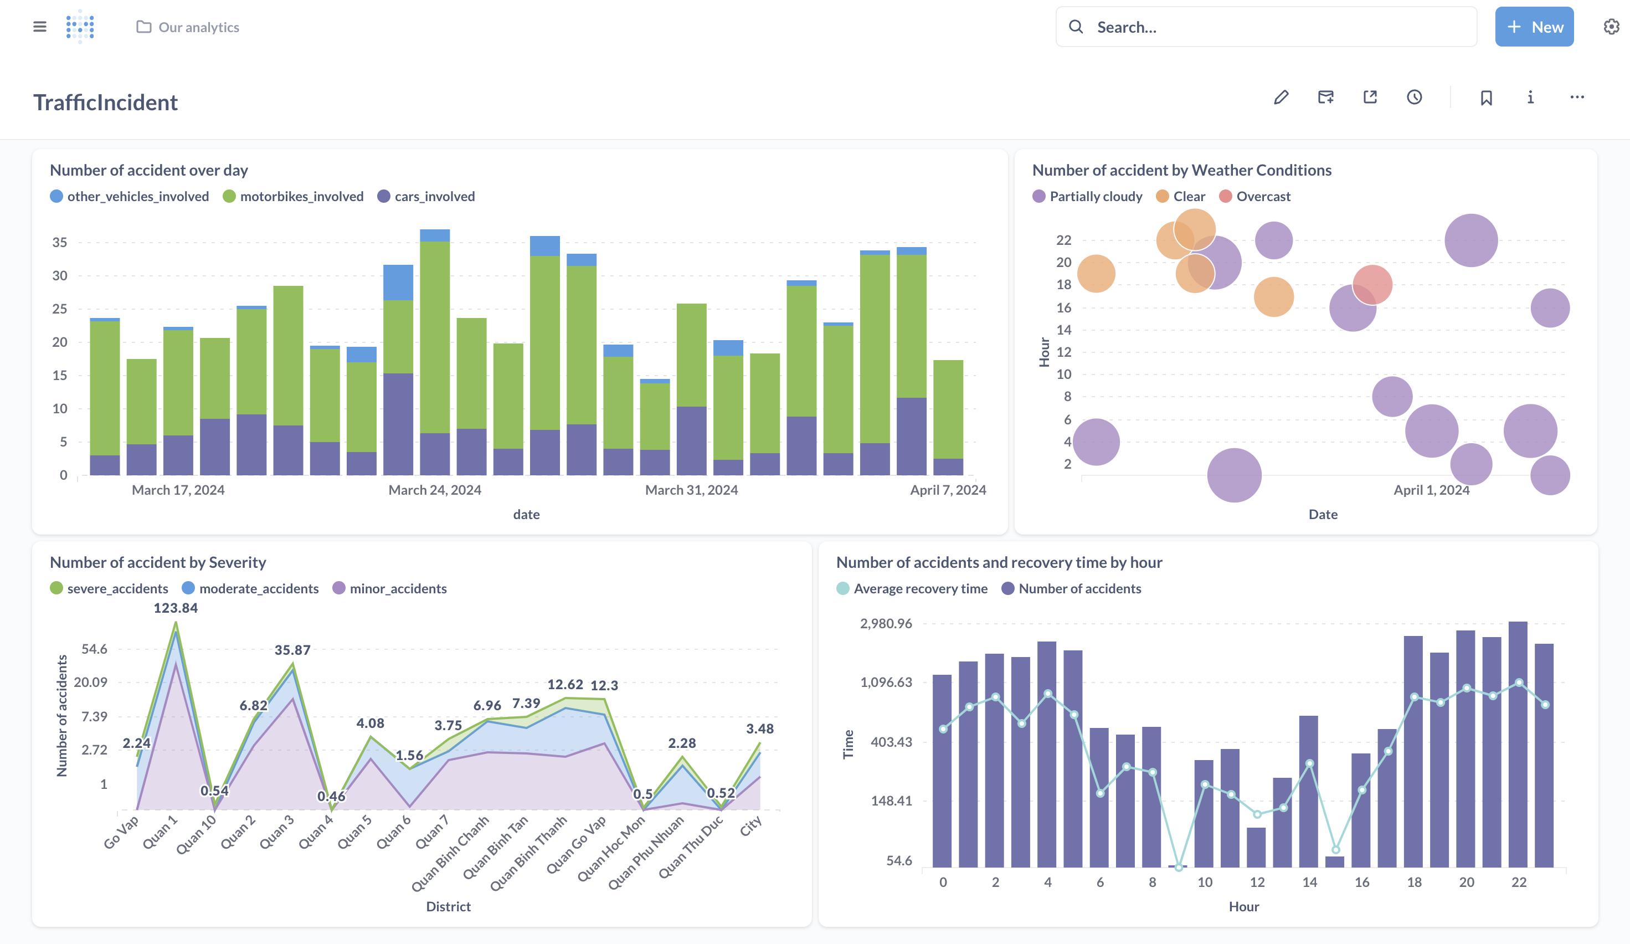Image resolution: width=1630 pixels, height=944 pixels.
Task: Edit dashboard with the pencil icon
Action: 1281,97
